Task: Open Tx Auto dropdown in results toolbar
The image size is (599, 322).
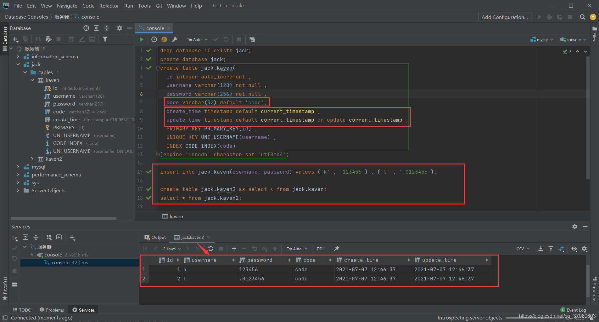Action: pyautogui.click(x=297, y=249)
